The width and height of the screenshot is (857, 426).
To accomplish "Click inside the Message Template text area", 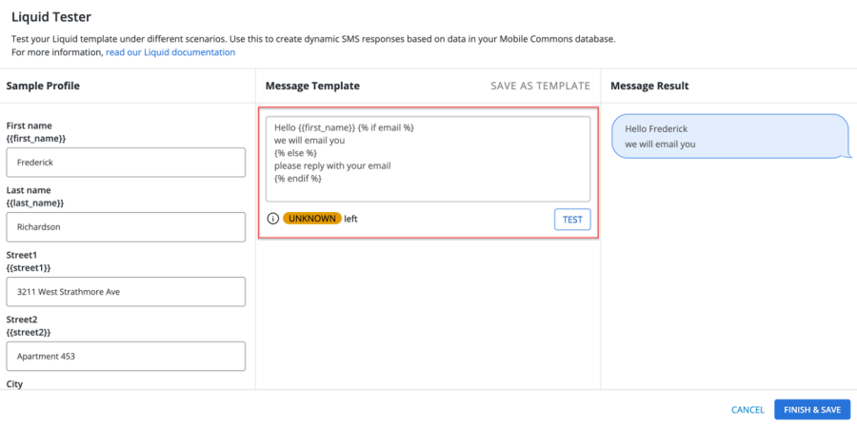I will [x=428, y=158].
